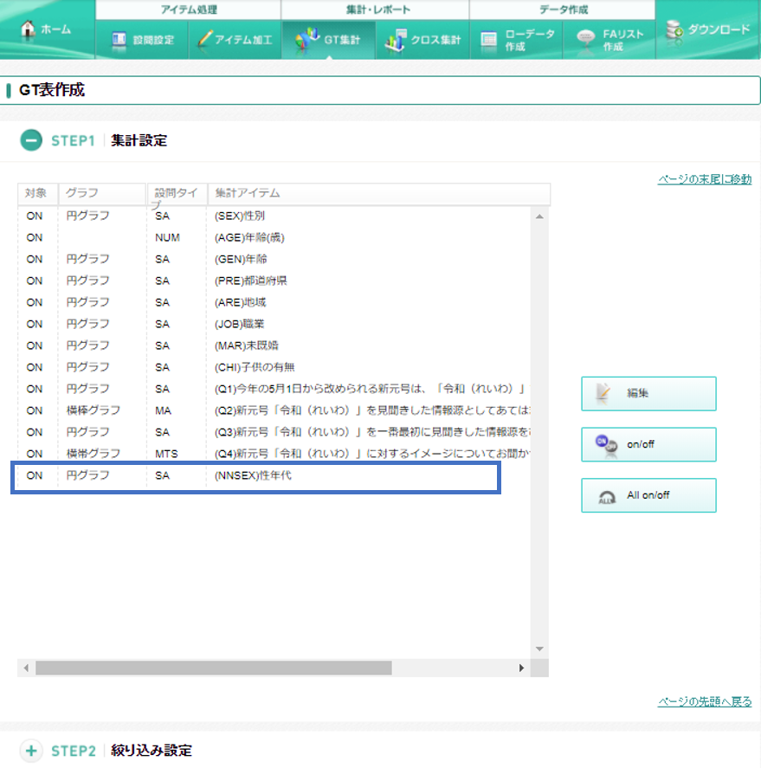
Task: Click NUM type in the AGE row
Action: point(167,237)
